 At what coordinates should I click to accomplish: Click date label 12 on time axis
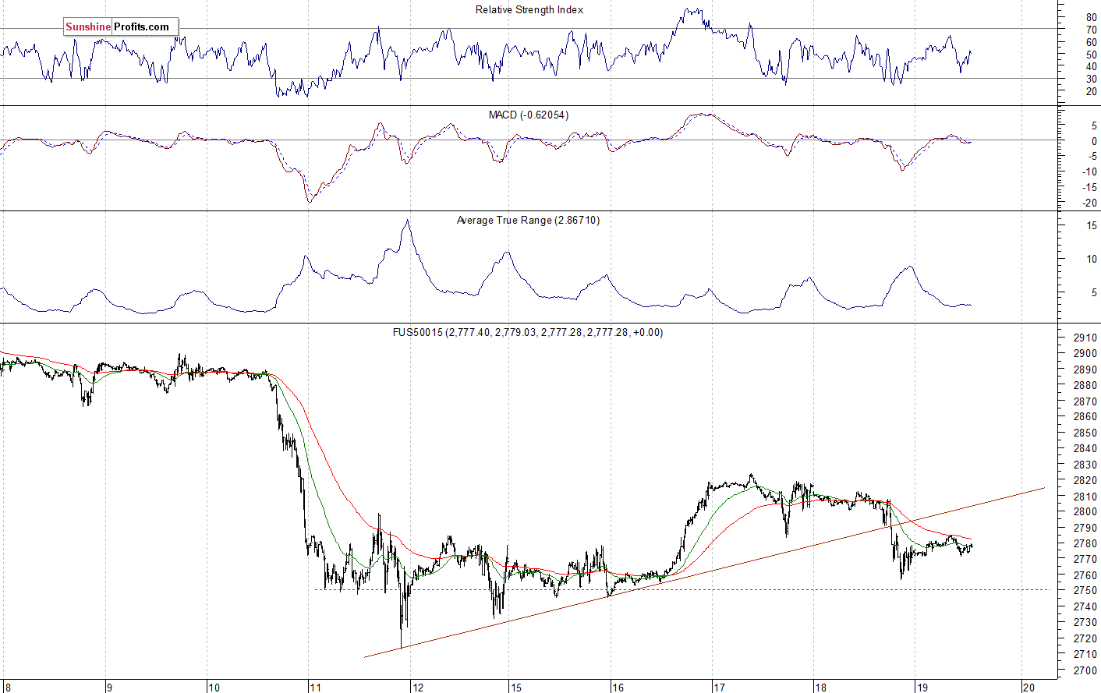click(418, 688)
